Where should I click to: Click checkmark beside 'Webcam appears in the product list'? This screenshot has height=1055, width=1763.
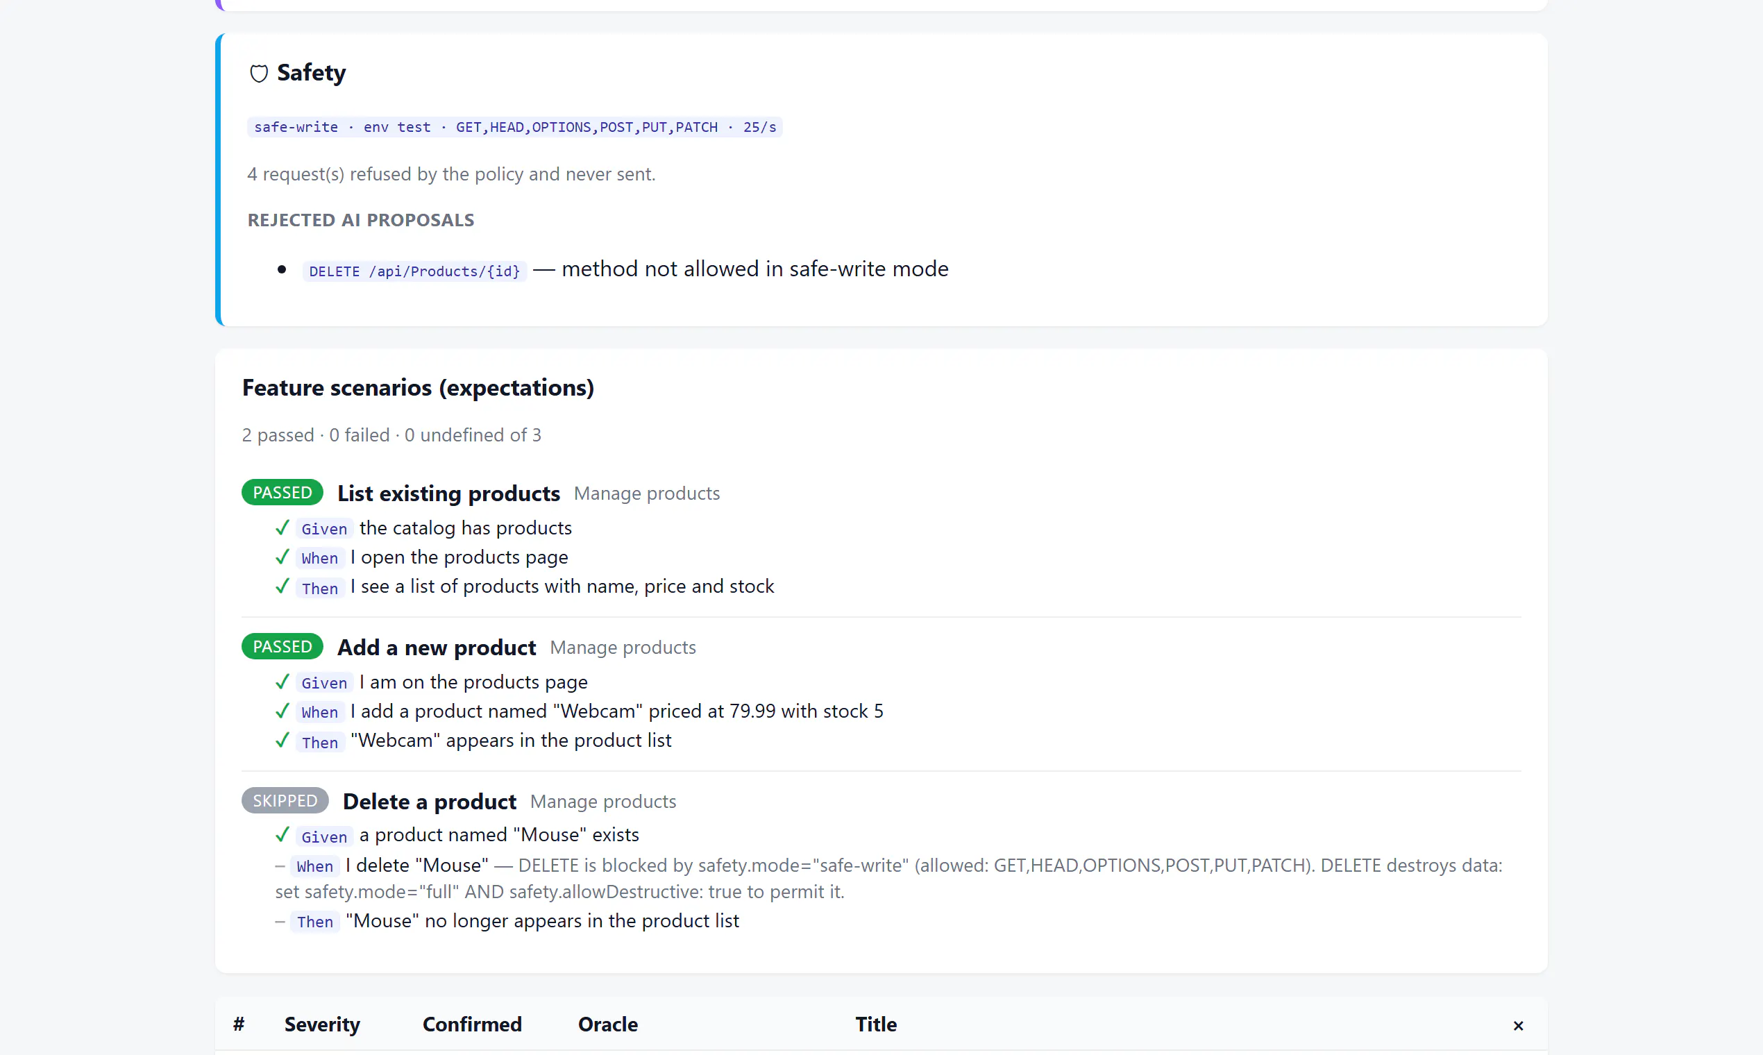282,740
